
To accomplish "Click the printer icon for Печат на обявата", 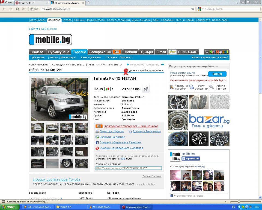I will click(x=97, y=132).
